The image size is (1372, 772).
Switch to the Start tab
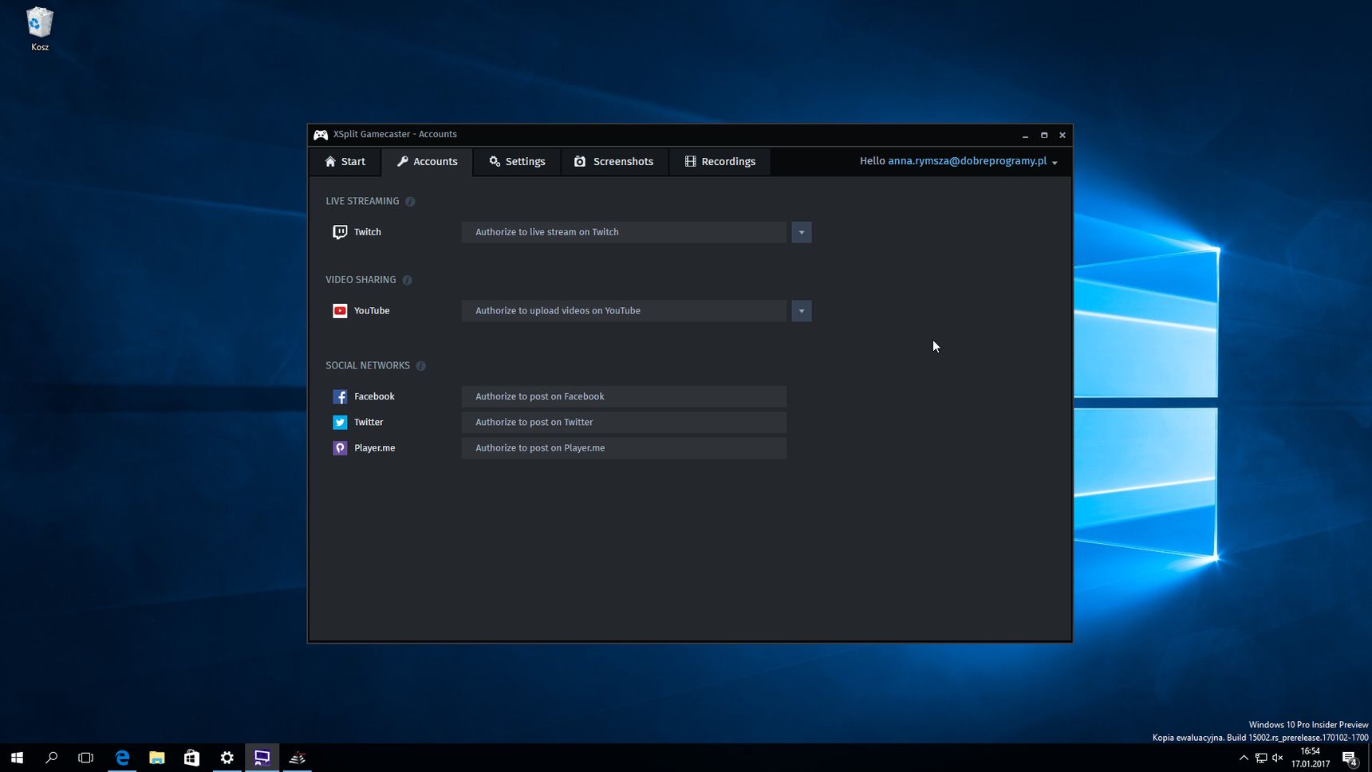(x=345, y=162)
